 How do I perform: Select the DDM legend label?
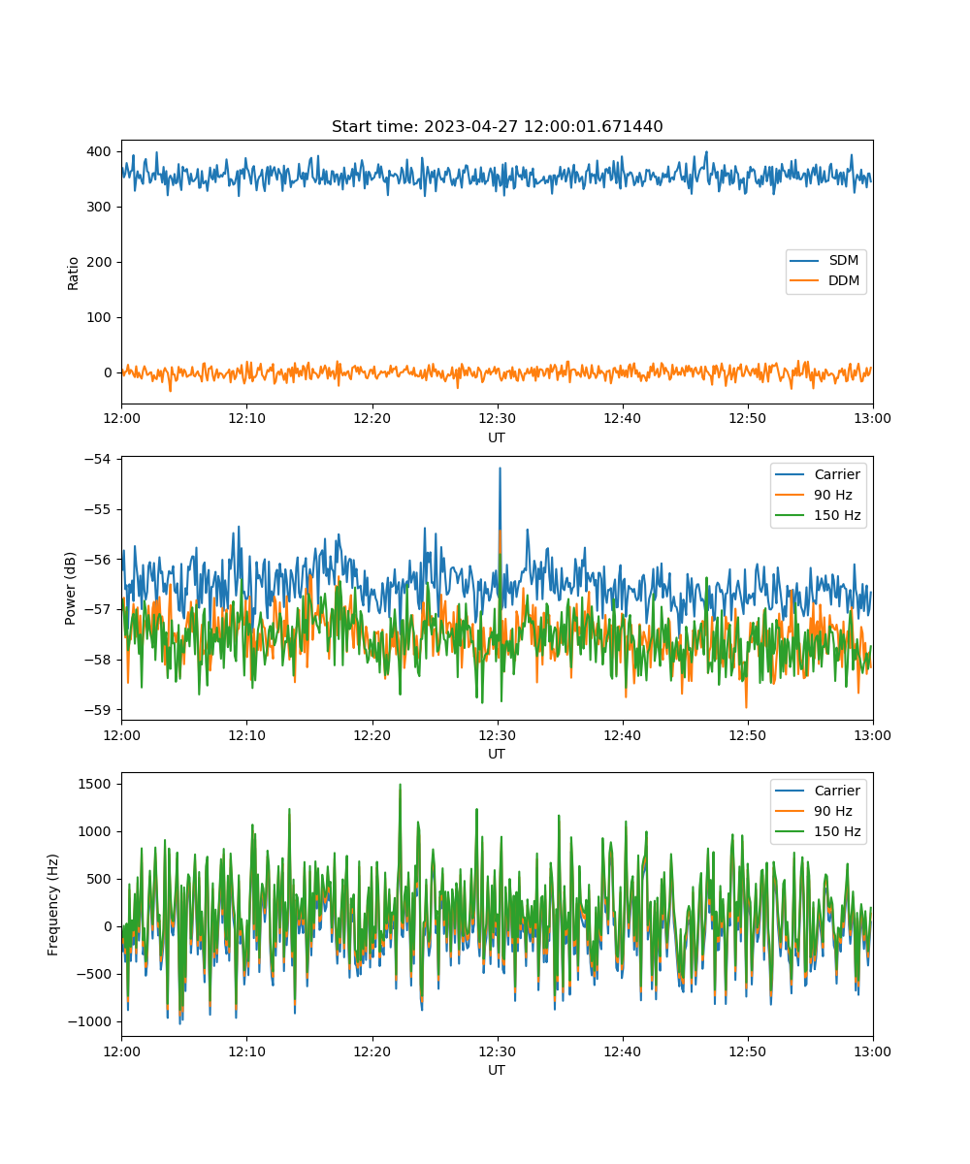843,281
